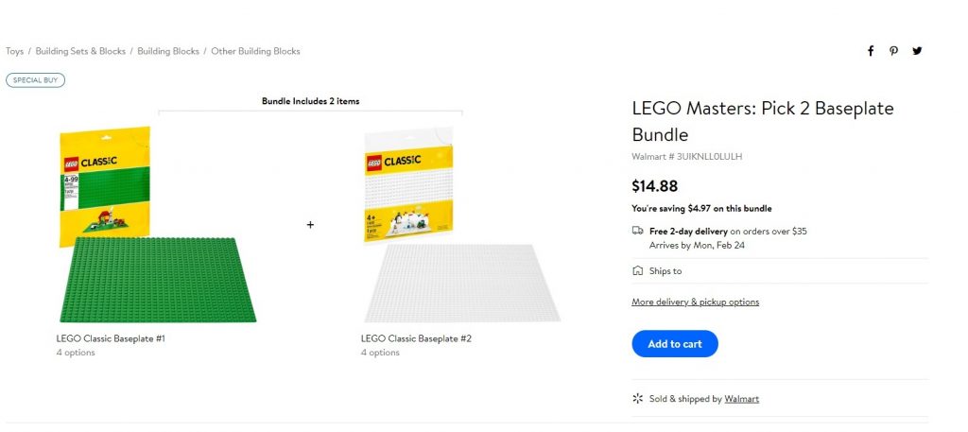Open the Toys breadcrumb
Viewport: 968px width, 432px height.
15,51
